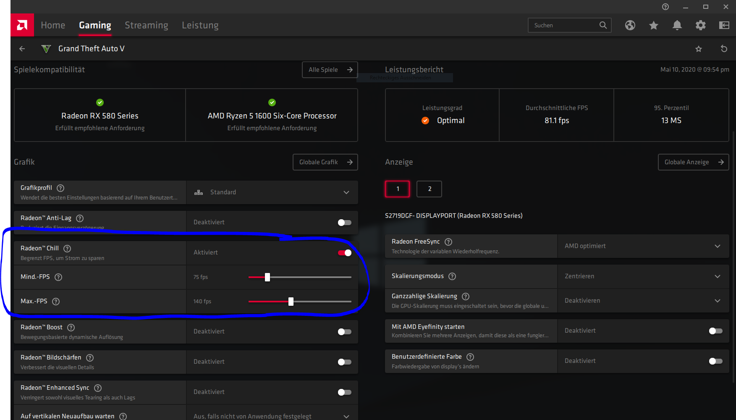
Task: Open the Ganzzahlige Skalierung dropdown
Action: pos(643,301)
